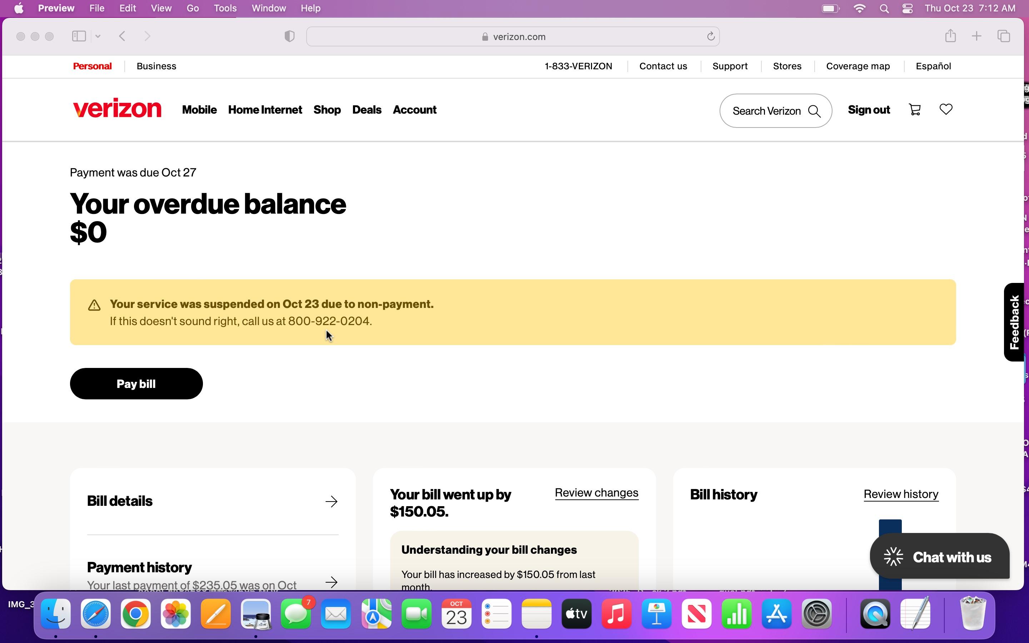Expand Payment history arrow

[x=331, y=582]
